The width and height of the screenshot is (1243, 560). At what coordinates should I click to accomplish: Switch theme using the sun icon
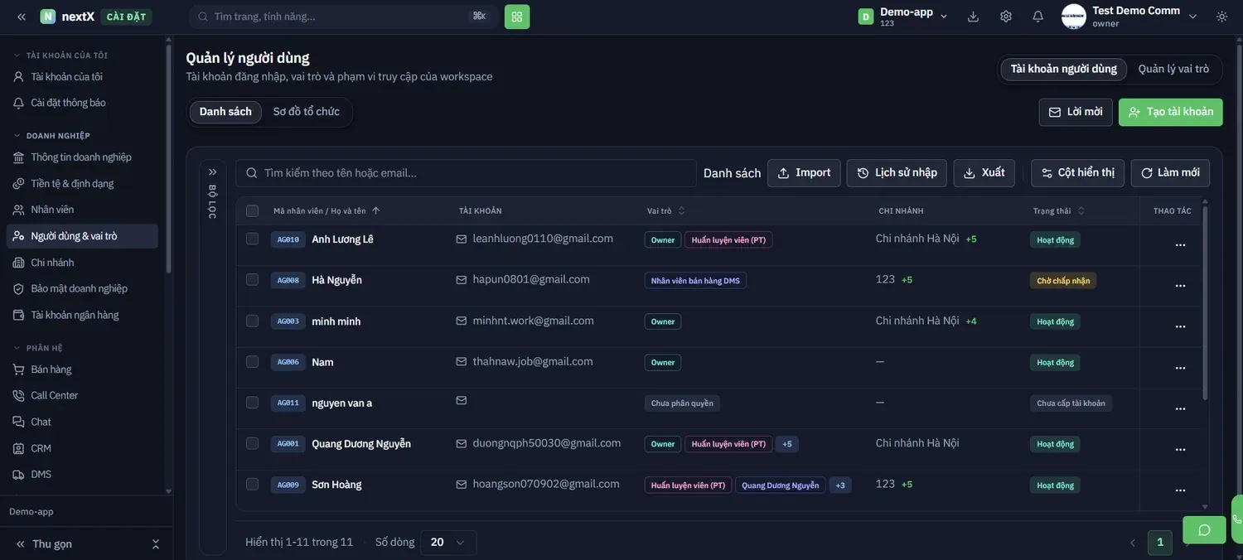(1221, 17)
